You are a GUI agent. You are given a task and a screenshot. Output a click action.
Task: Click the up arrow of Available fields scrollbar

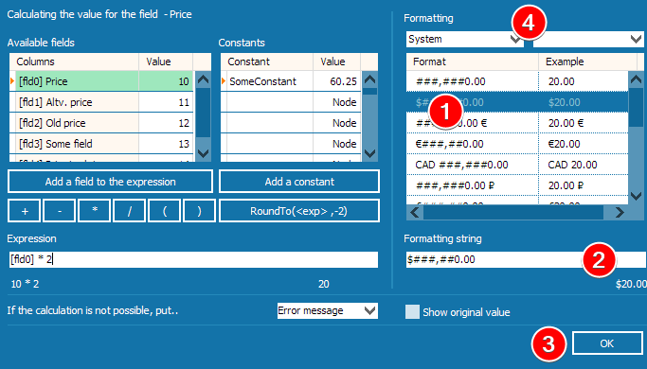point(203,79)
